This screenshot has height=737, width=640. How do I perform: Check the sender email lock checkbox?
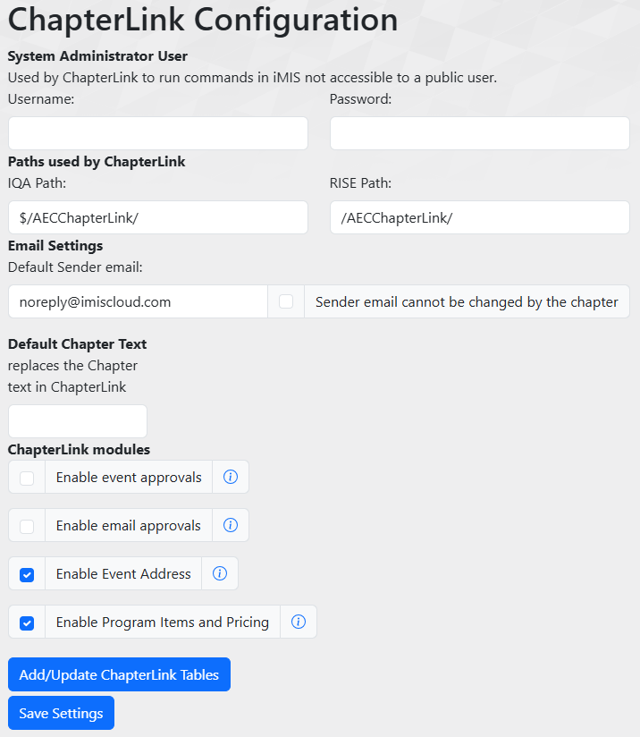tap(286, 302)
